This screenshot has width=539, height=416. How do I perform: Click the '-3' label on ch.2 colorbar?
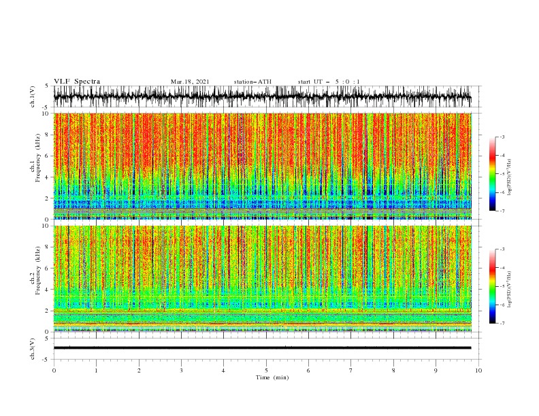[x=502, y=249]
